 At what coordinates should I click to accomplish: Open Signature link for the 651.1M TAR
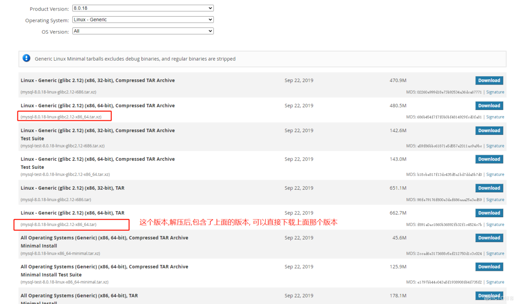pos(495,200)
